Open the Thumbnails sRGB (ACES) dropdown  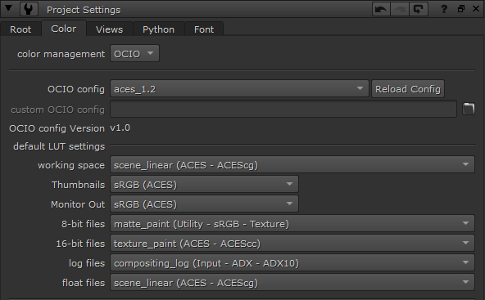[x=204, y=185]
